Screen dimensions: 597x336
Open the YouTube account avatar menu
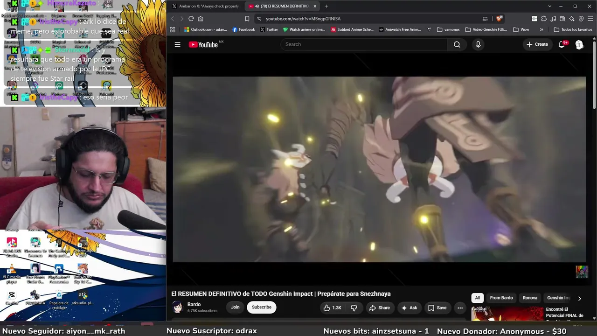pyautogui.click(x=579, y=44)
